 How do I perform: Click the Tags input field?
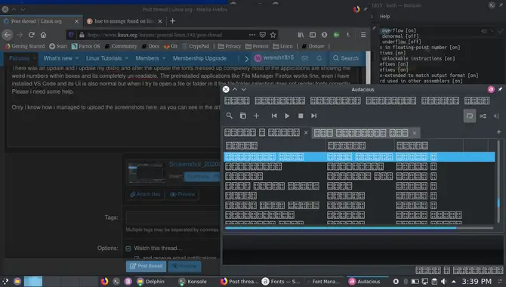pos(173,218)
